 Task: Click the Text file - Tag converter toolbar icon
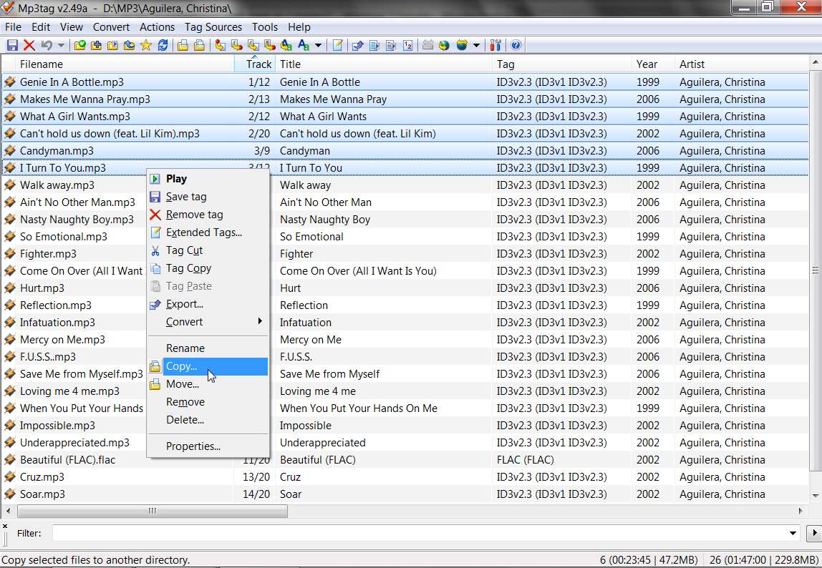(270, 46)
